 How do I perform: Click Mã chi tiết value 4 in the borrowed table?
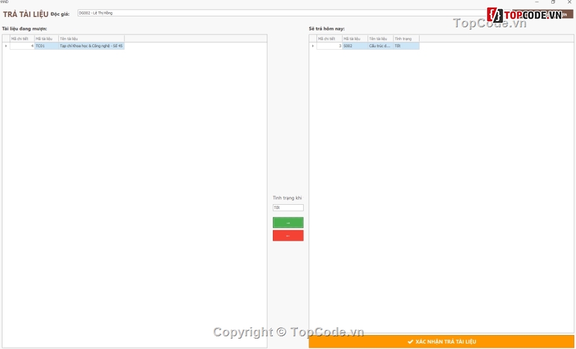tap(22, 46)
